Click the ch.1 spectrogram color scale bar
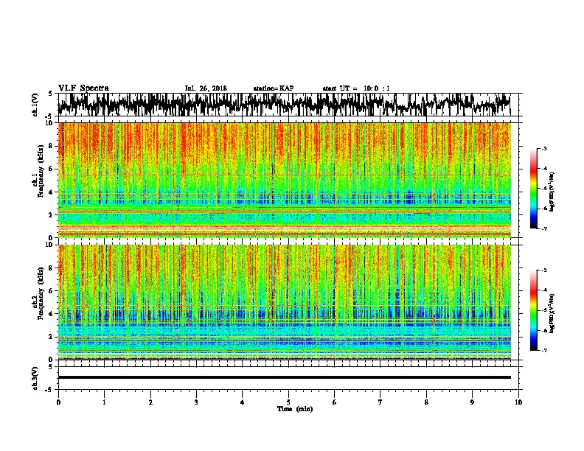This screenshot has width=584, height=451. [x=533, y=189]
